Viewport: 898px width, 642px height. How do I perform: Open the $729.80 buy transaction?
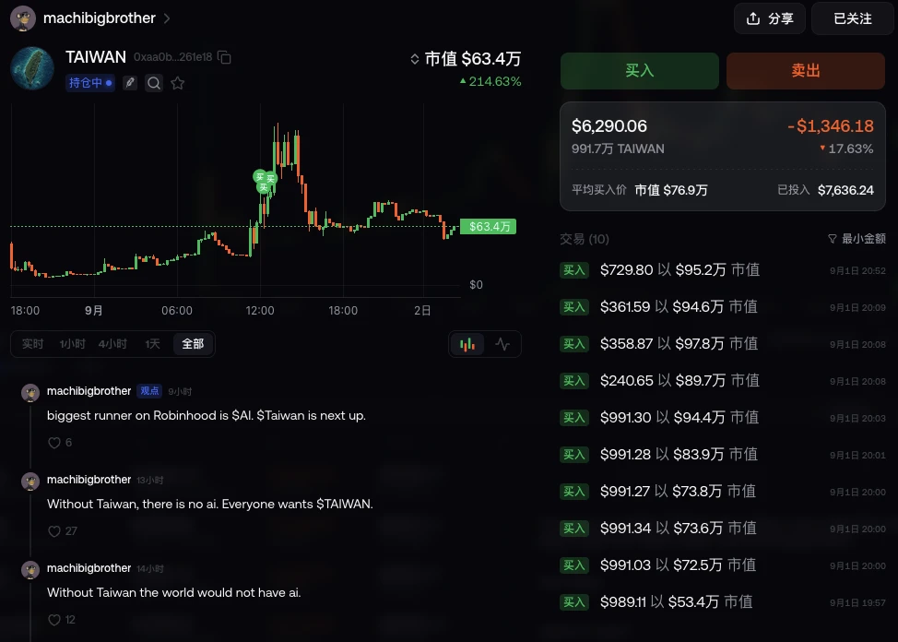(x=723, y=270)
